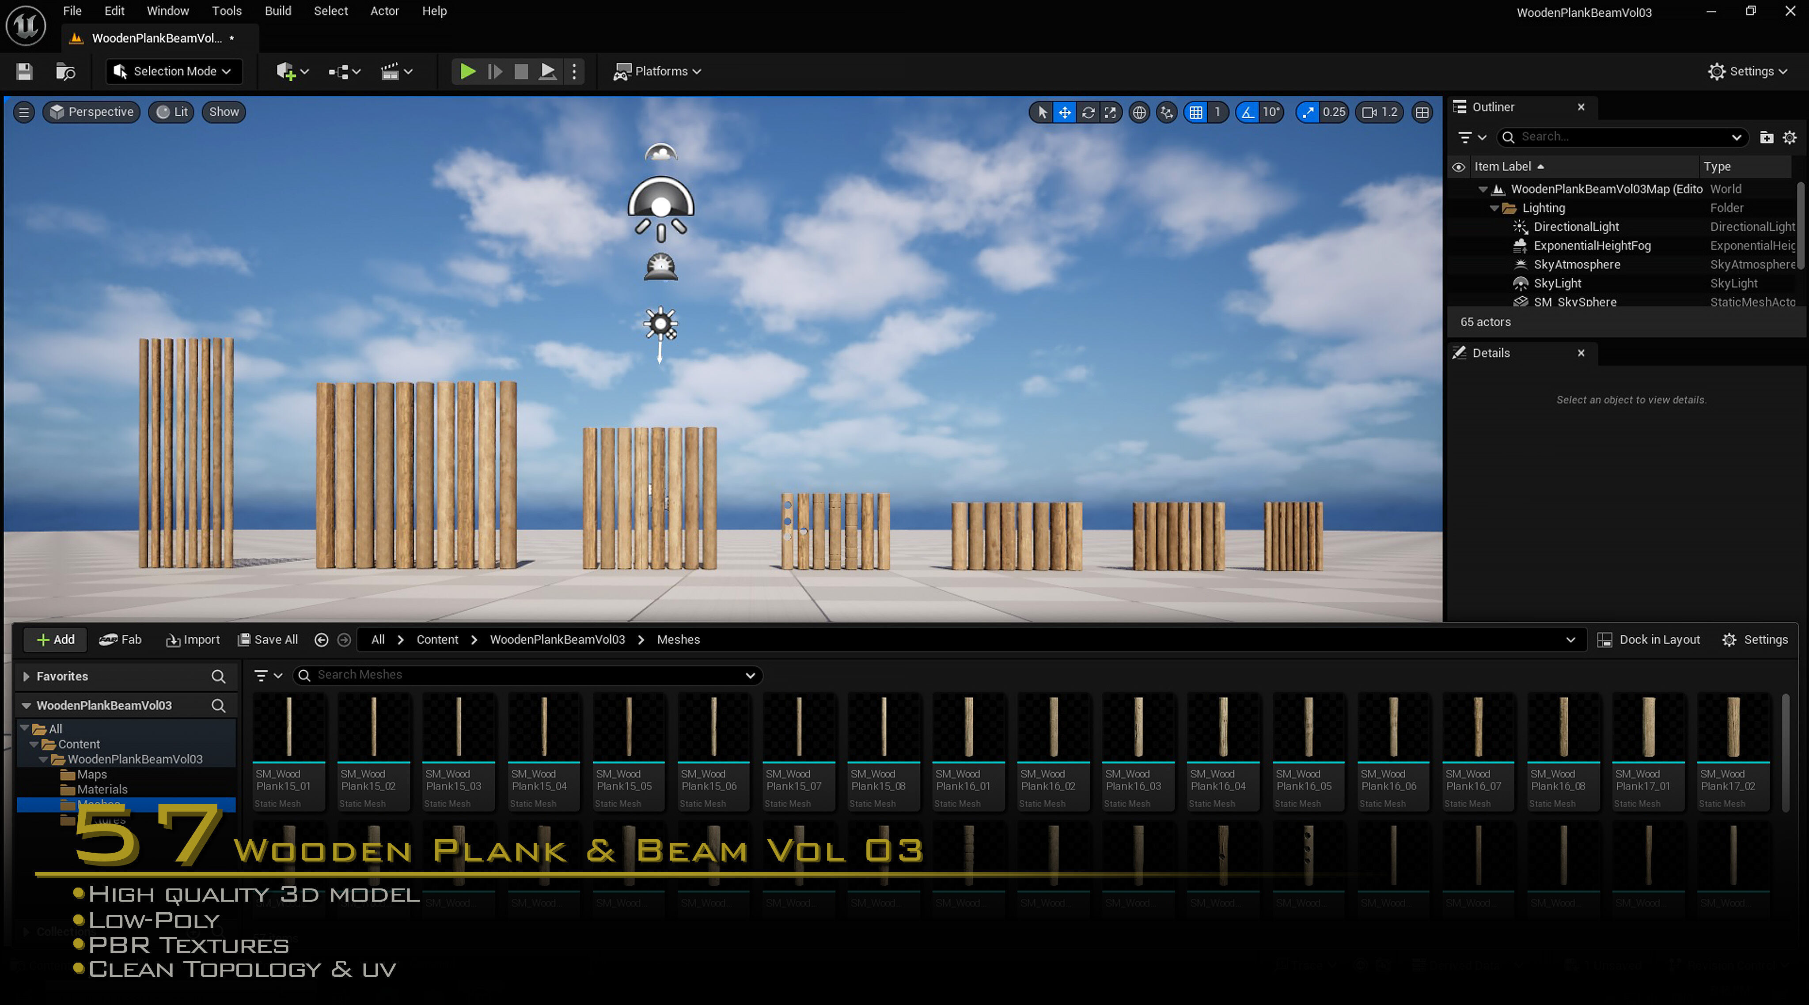This screenshot has height=1005, width=1809.
Task: Activate the Rotate tool
Action: coord(1088,112)
